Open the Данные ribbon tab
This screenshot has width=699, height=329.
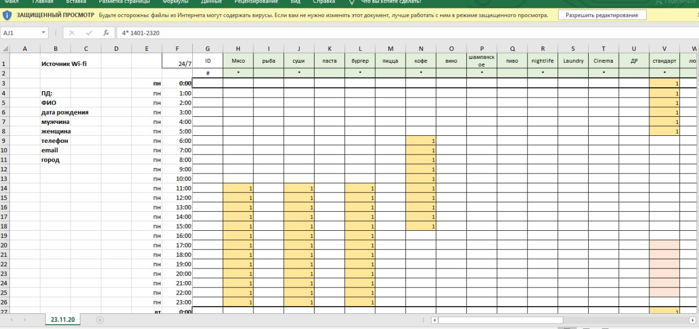(211, 2)
